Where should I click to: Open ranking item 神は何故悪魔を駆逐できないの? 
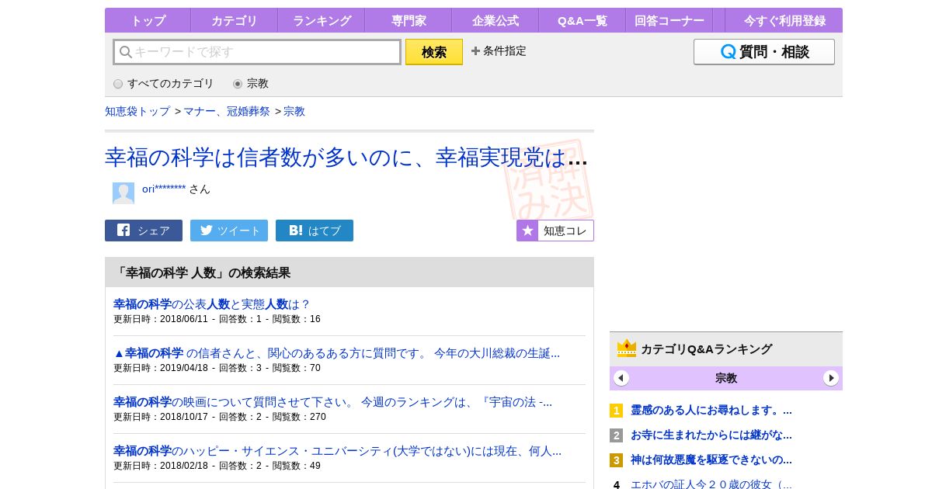(711, 460)
